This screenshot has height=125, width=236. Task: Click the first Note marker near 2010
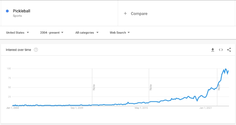pyautogui.click(x=94, y=87)
